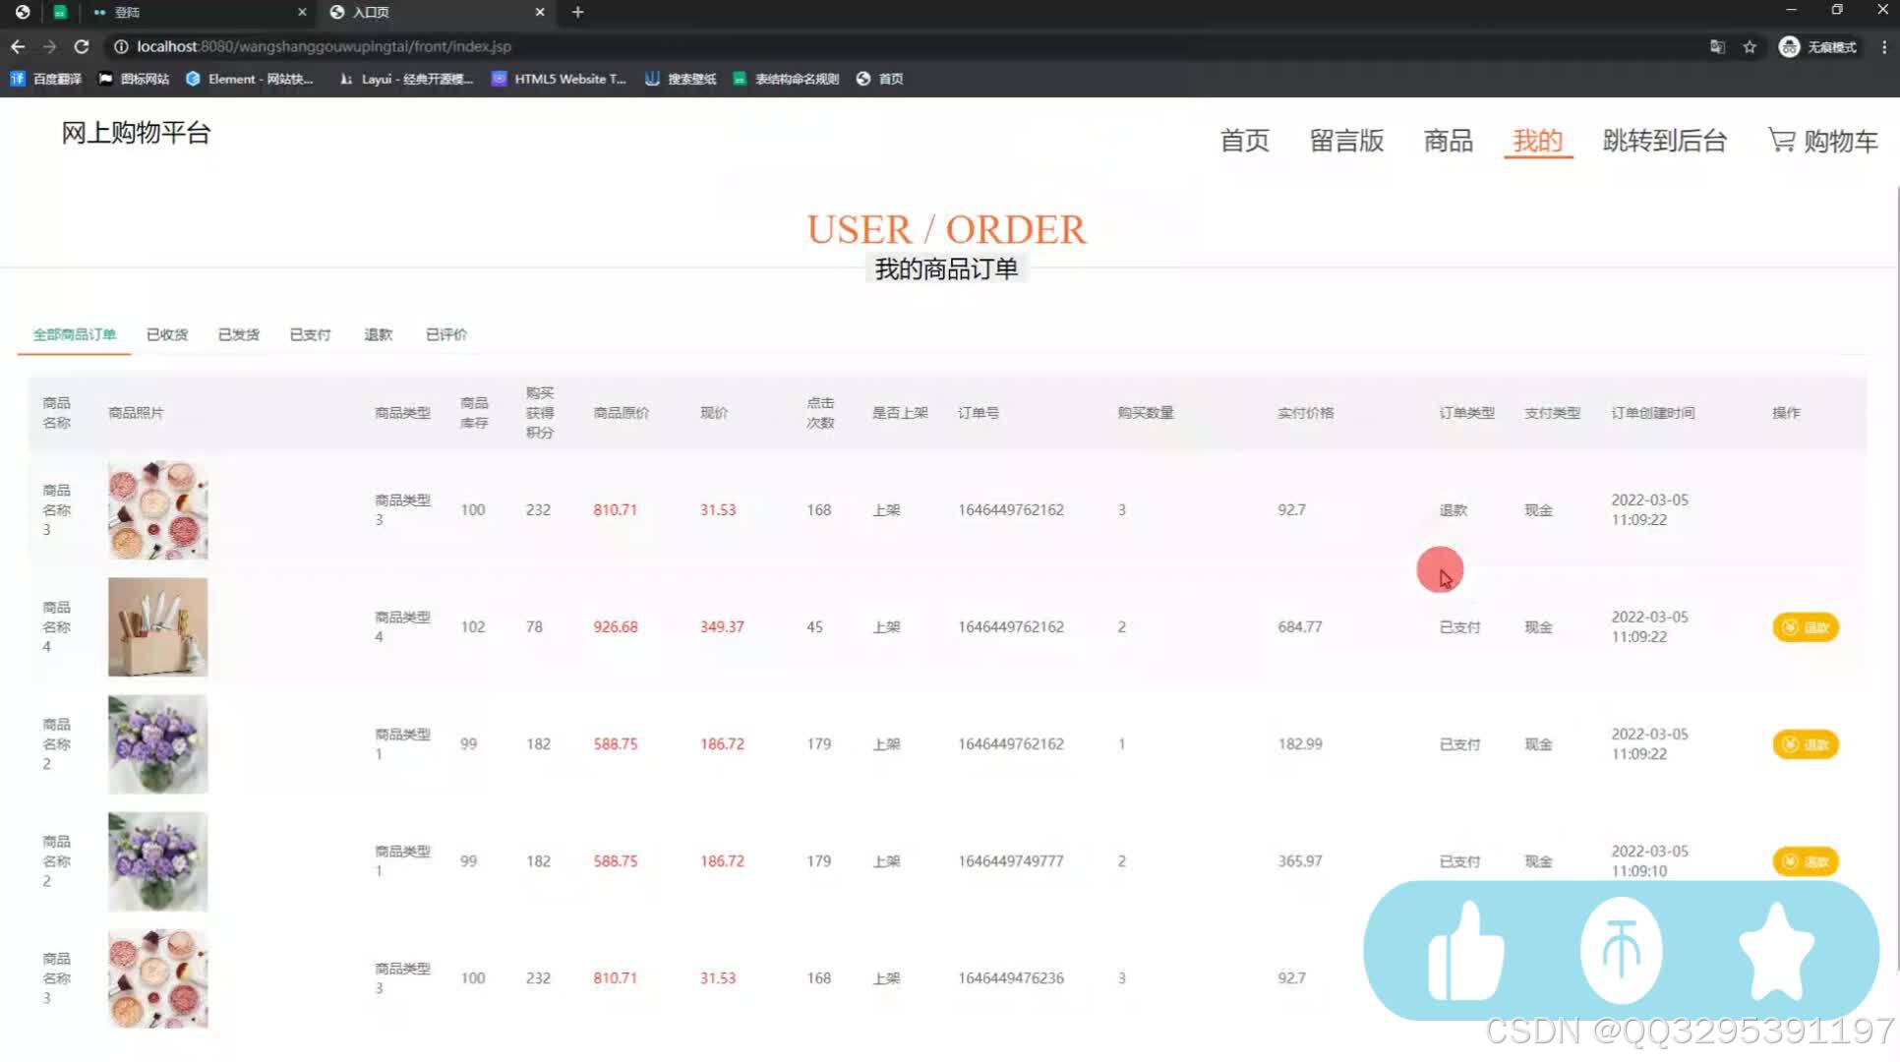Screen dimensions: 1900x1062
Task: Click 跳转到后台 in navigation
Action: point(1665,141)
